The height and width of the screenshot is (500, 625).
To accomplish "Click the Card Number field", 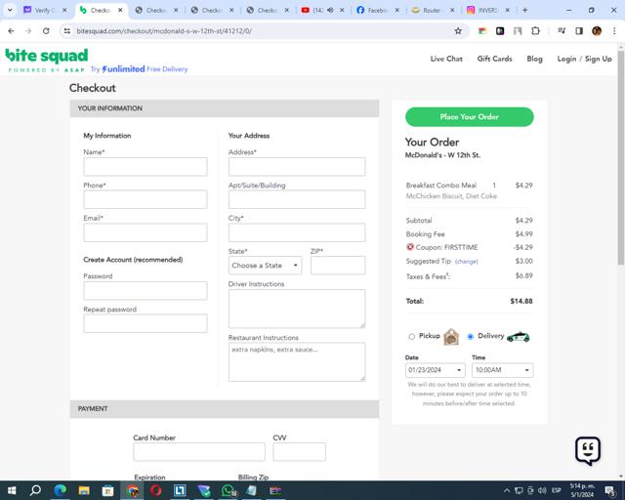I will [199, 452].
